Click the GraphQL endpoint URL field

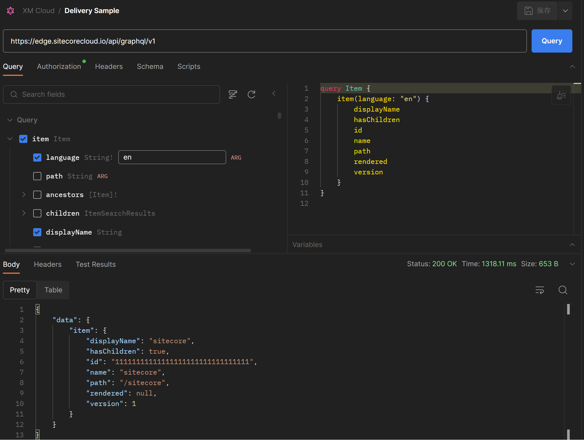pos(265,41)
